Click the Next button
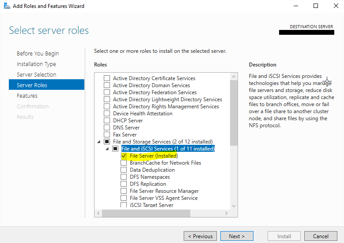Screen dimensions: 344x243 (237, 236)
